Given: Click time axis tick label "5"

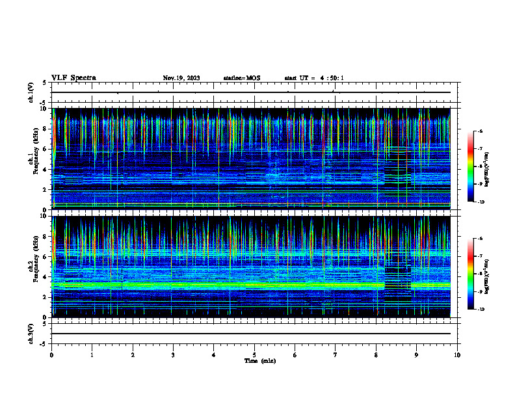Looking at the screenshot, I should click(254, 355).
